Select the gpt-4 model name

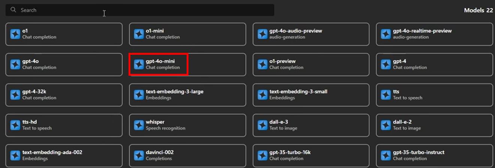pyautogui.click(x=399, y=61)
